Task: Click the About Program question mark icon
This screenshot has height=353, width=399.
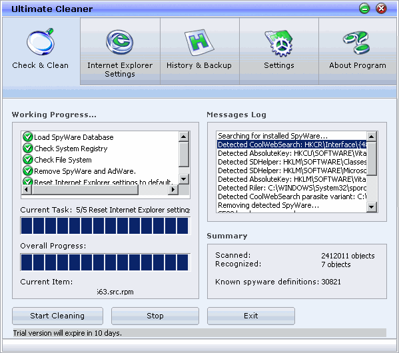Action: tap(357, 43)
